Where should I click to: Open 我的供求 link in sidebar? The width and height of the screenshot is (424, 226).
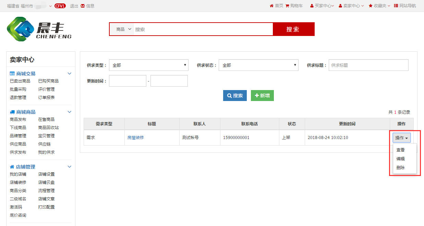pos(46,152)
